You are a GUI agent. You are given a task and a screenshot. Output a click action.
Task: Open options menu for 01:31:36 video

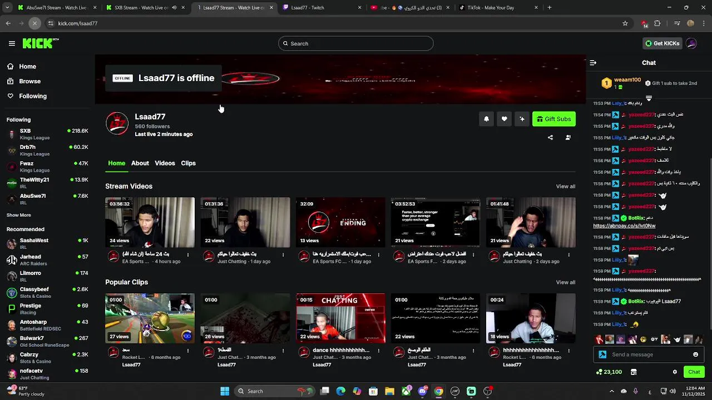coord(283,255)
